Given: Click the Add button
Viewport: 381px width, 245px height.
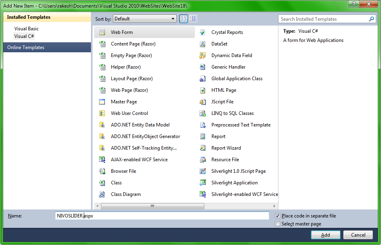Looking at the screenshot, I should tap(326, 235).
